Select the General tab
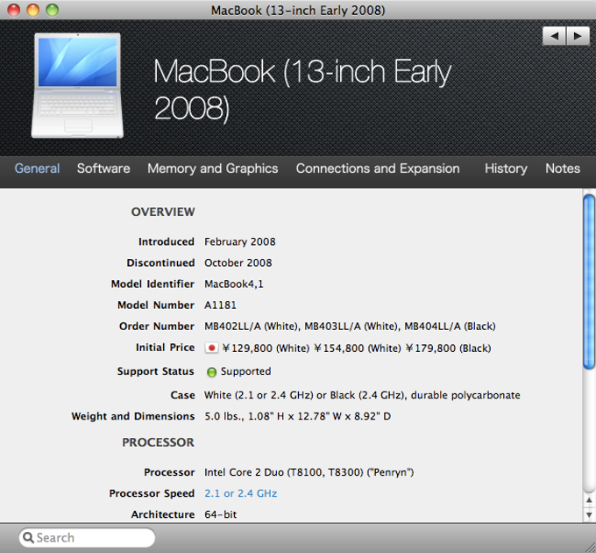Screen dimensions: 596x553 click(37, 169)
